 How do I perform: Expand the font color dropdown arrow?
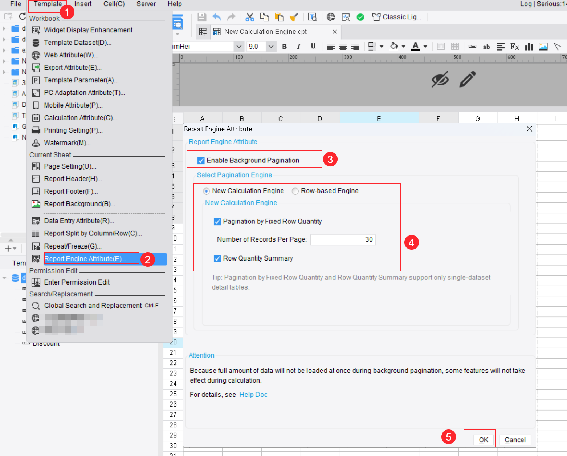pyautogui.click(x=425, y=47)
